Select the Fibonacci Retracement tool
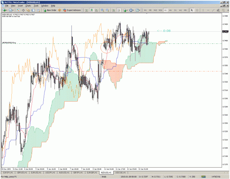The image size is (230, 179). point(223,10)
